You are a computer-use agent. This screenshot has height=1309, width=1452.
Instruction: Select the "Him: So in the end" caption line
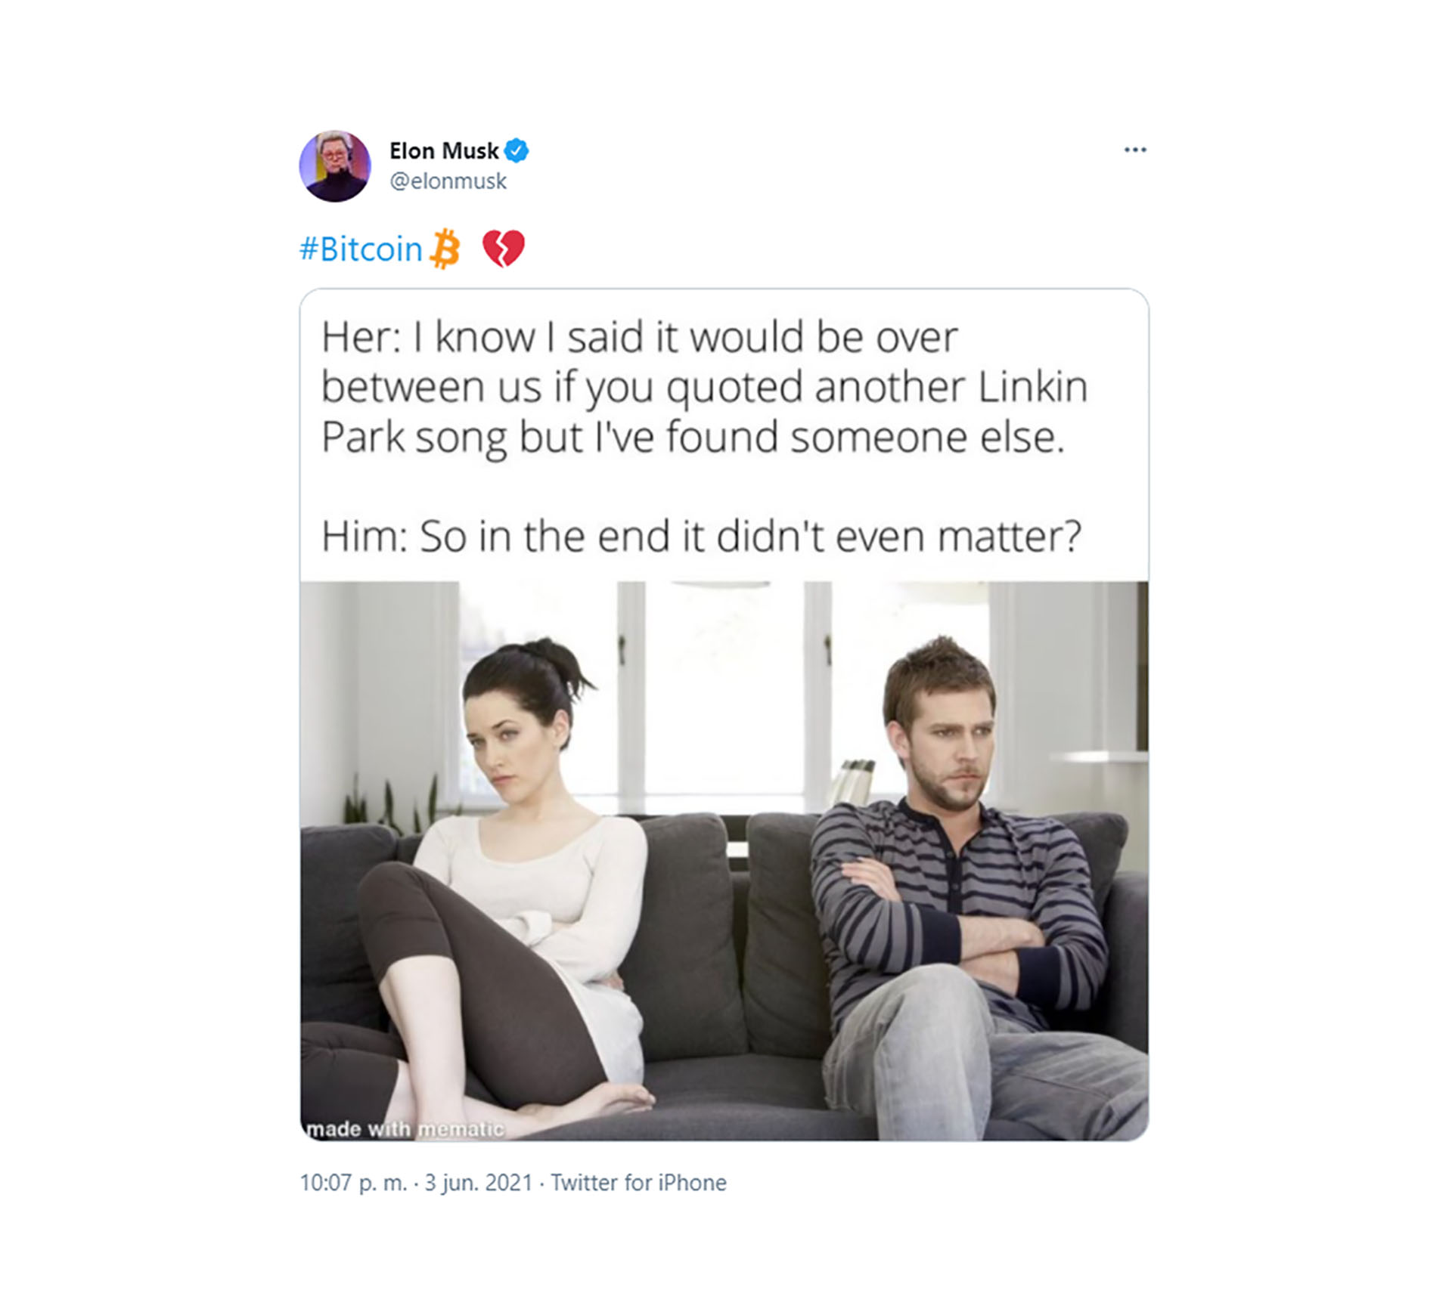[x=701, y=537]
